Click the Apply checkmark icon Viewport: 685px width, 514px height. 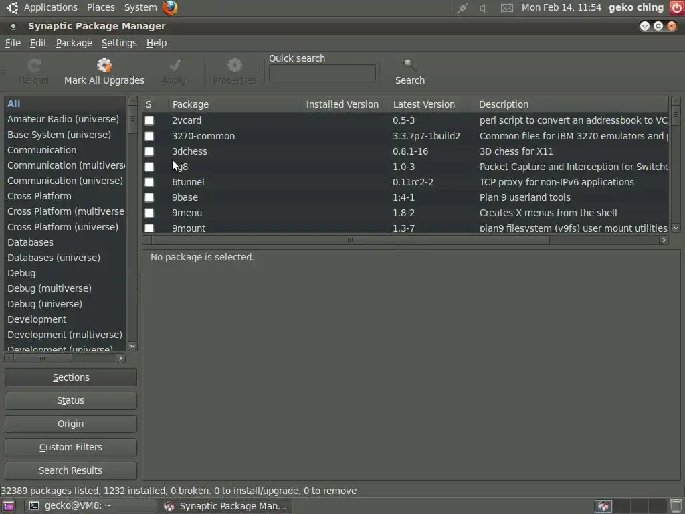pyautogui.click(x=175, y=66)
